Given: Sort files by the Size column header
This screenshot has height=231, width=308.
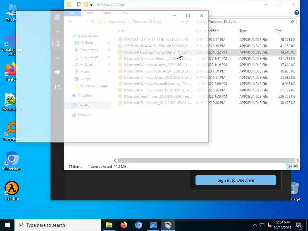Looking at the screenshot, I should click(278, 31).
